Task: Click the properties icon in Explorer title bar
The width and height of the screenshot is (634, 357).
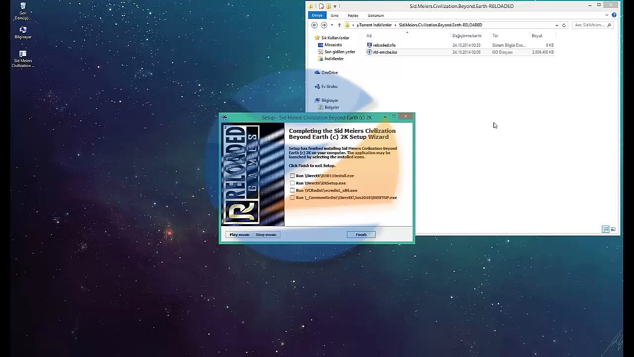Action: tap(321, 6)
